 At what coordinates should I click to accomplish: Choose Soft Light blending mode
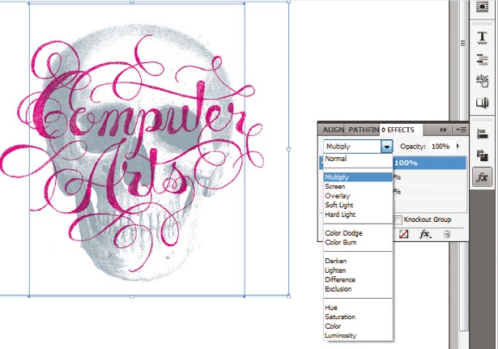[358, 205]
